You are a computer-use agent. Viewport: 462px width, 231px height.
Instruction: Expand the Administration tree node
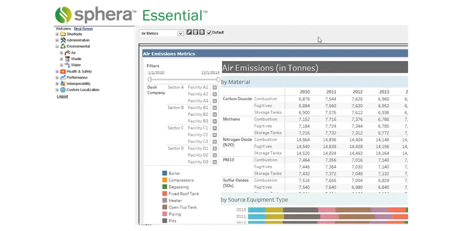(57, 40)
